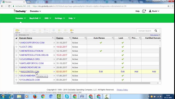
Task: Refresh the All Domains list icon
Action: click(16, 35)
